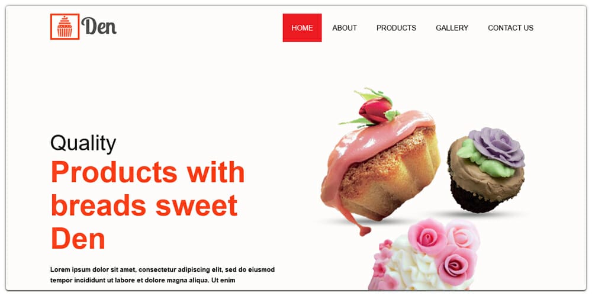The height and width of the screenshot is (296, 592).
Task: Click the Quality heading text
Action: [83, 143]
